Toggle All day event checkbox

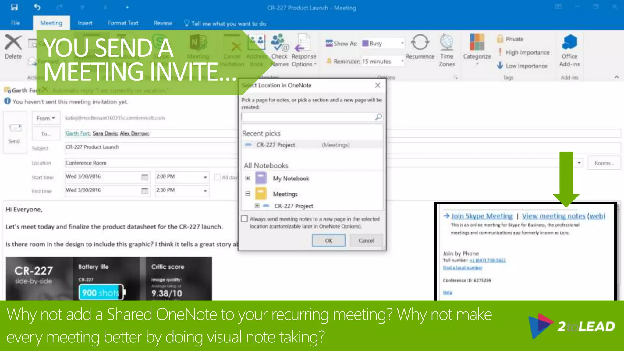218,177
